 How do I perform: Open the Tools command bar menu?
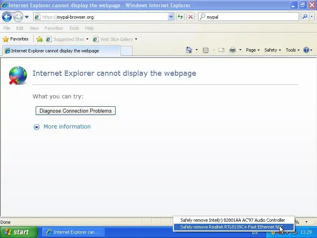pos(292,50)
